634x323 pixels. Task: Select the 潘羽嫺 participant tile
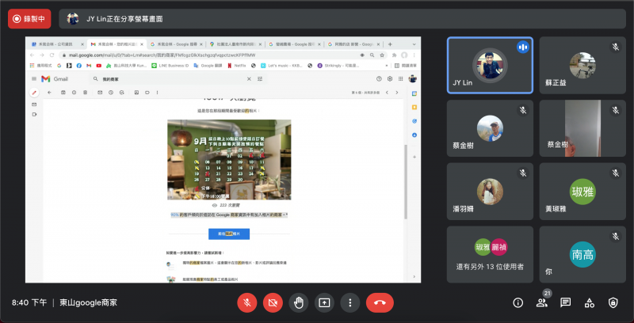[490, 192]
